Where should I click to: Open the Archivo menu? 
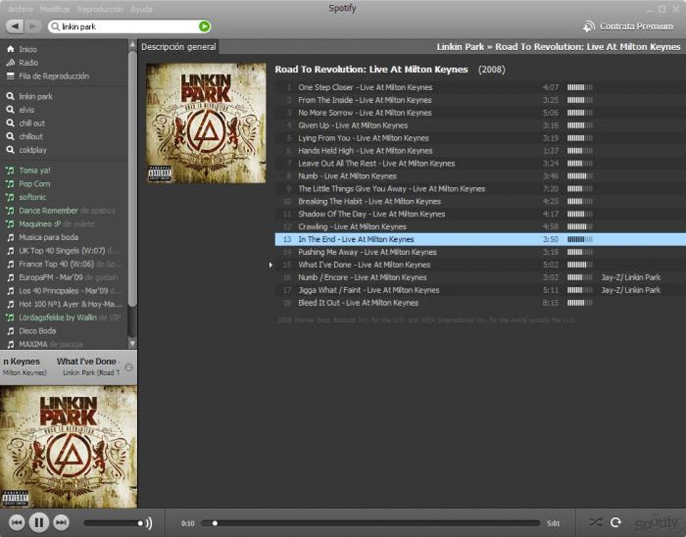20,9
